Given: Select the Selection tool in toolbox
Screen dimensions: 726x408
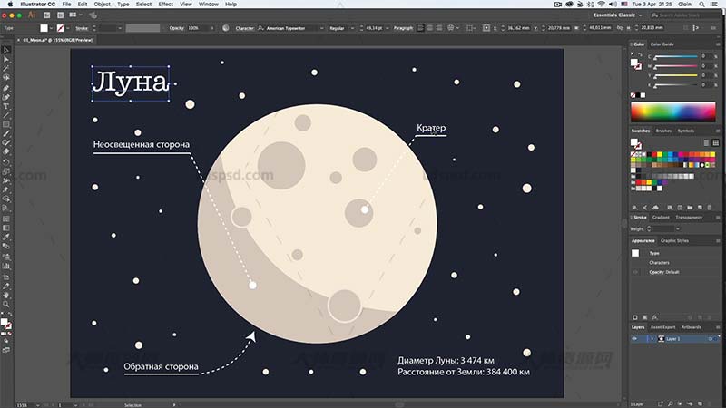Looking at the screenshot, I should 6,51.
